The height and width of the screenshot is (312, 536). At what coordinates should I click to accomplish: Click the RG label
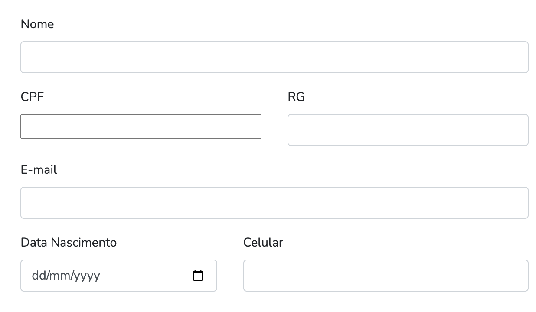296,97
